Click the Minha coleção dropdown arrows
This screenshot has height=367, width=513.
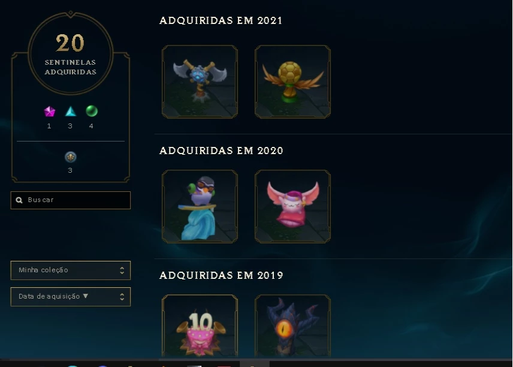tap(122, 270)
